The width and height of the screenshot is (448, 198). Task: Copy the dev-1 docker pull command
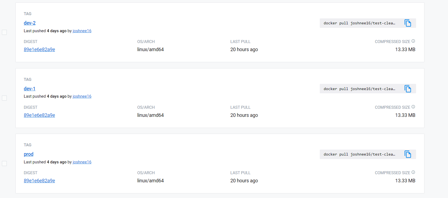pyautogui.click(x=408, y=88)
